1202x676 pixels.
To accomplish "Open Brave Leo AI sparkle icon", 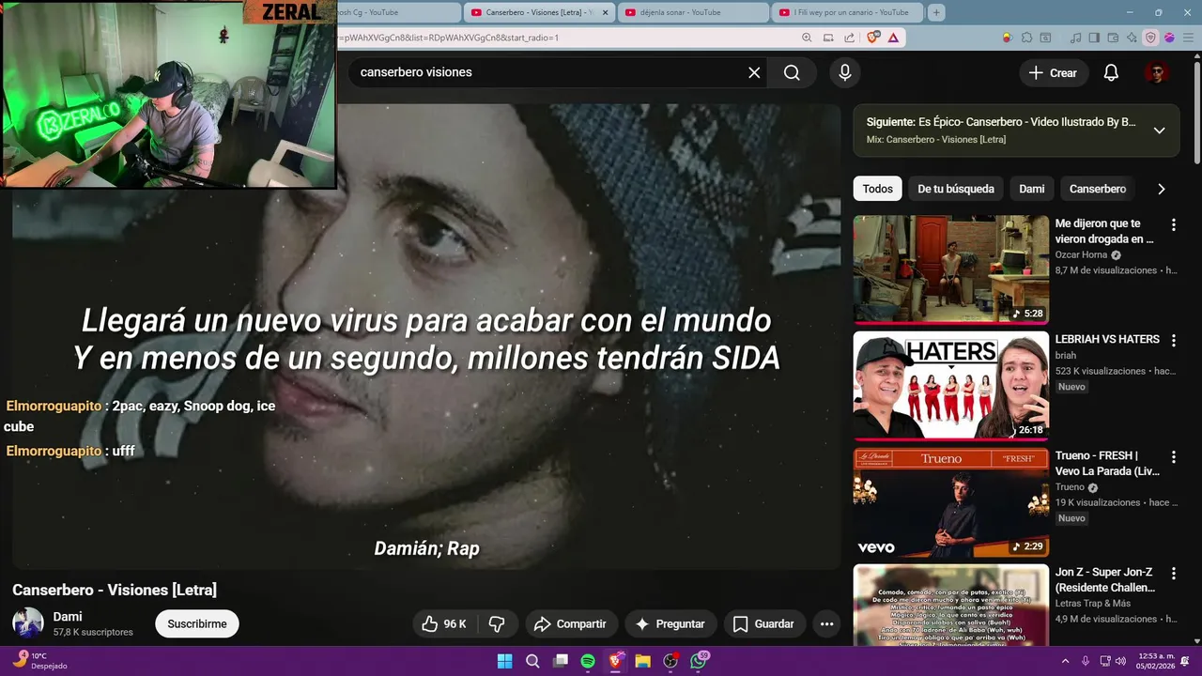I will [x=1132, y=38].
